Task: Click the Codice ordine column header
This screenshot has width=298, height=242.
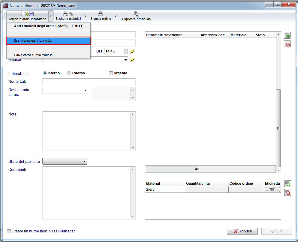Action: (x=246, y=184)
